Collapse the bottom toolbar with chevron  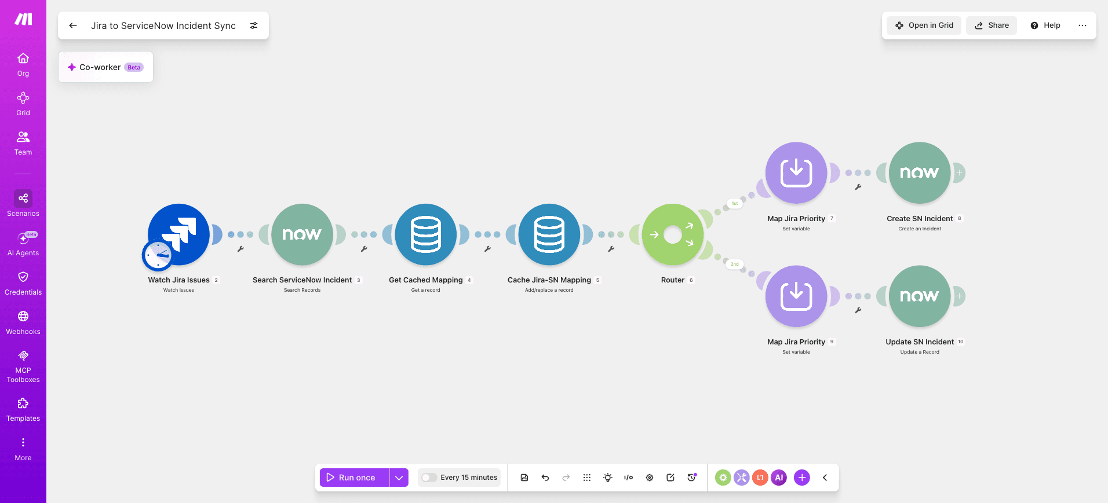coord(825,478)
